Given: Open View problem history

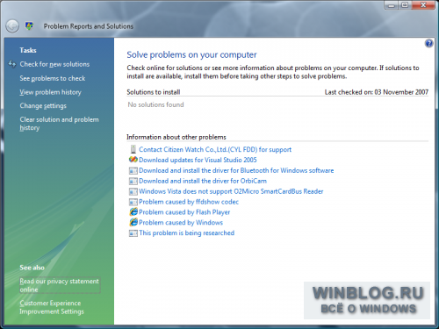Looking at the screenshot, I should click(50, 92).
